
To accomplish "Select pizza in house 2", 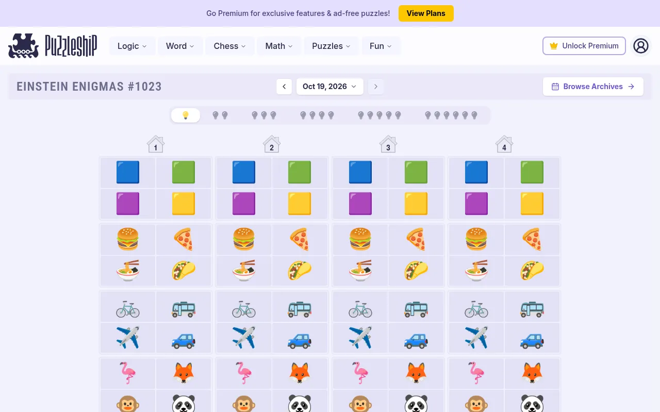I will (x=300, y=239).
